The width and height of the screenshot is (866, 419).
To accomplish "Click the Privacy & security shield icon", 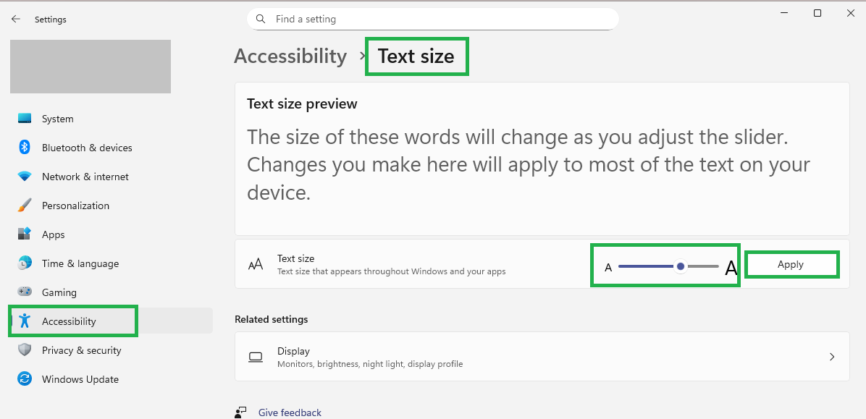I will (25, 350).
